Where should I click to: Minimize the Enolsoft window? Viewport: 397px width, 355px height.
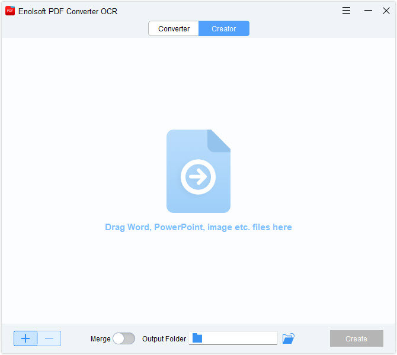(368, 11)
